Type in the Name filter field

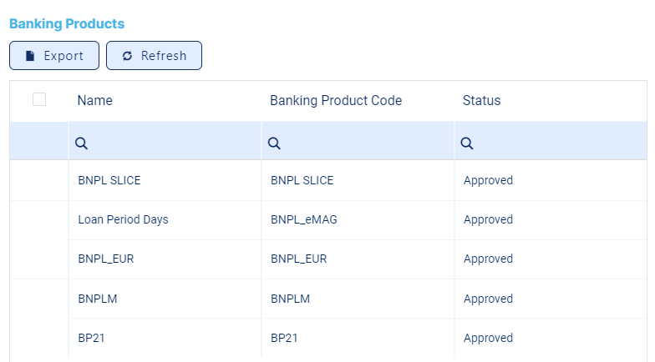[x=171, y=143]
